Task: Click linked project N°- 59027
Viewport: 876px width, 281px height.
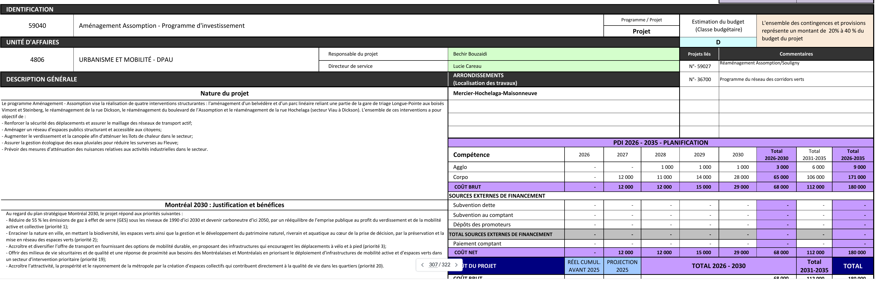Action: pos(699,66)
